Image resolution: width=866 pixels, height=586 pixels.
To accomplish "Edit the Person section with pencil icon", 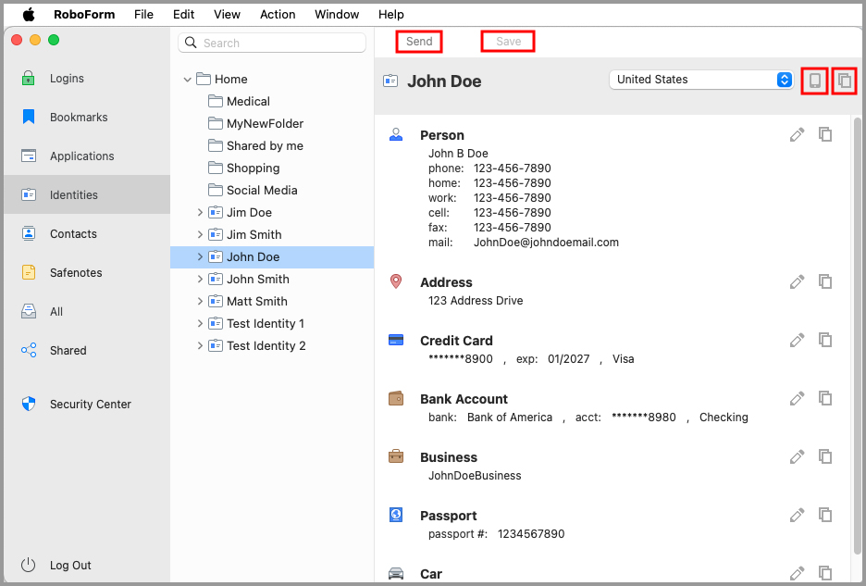I will (797, 134).
